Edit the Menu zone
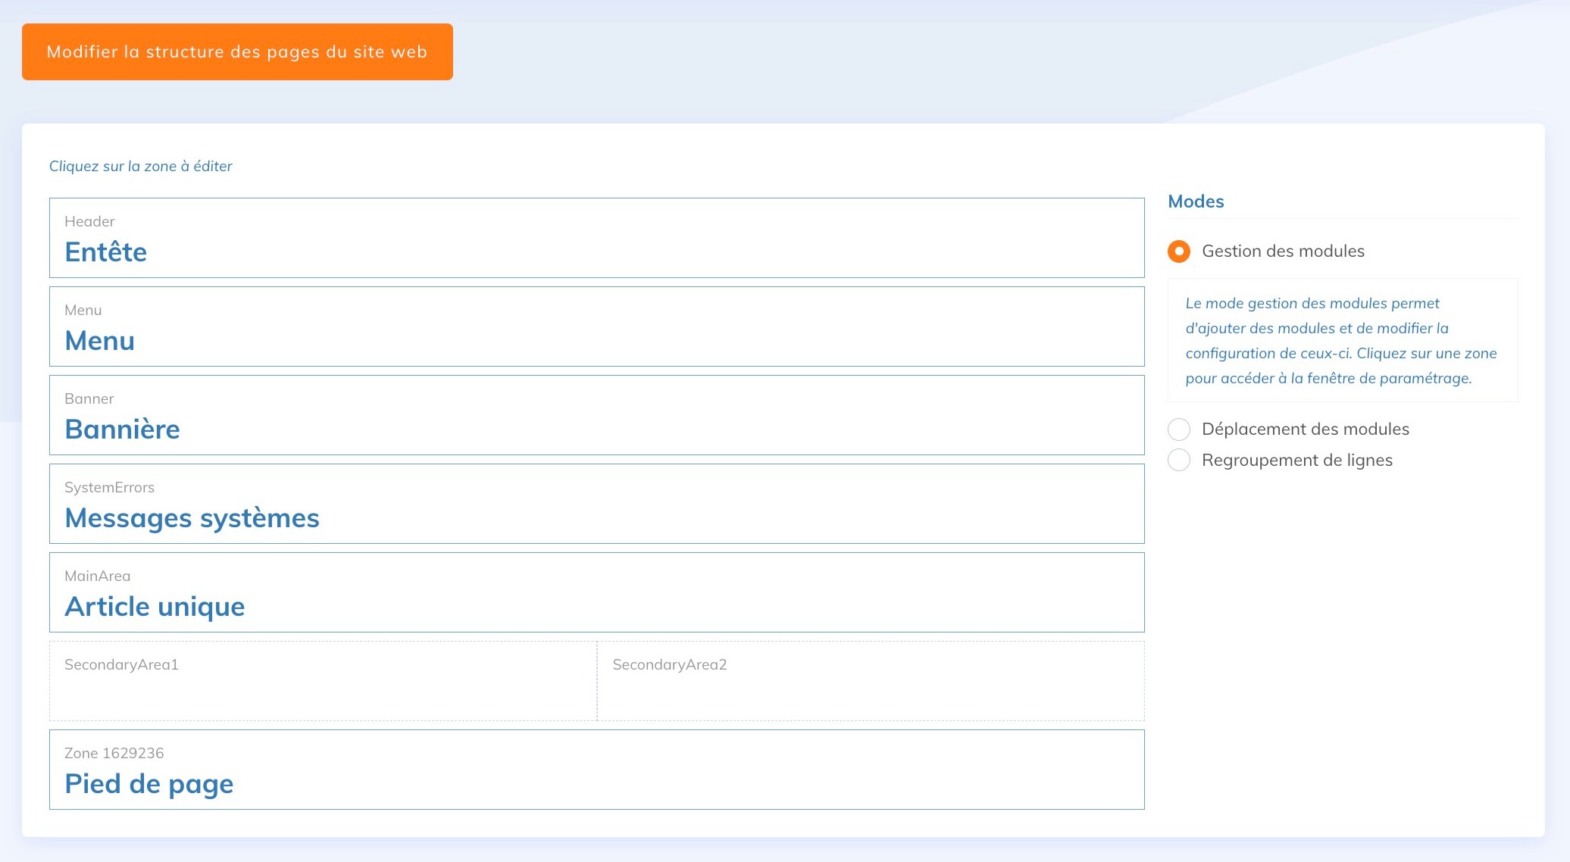This screenshot has width=1570, height=862. click(x=596, y=326)
